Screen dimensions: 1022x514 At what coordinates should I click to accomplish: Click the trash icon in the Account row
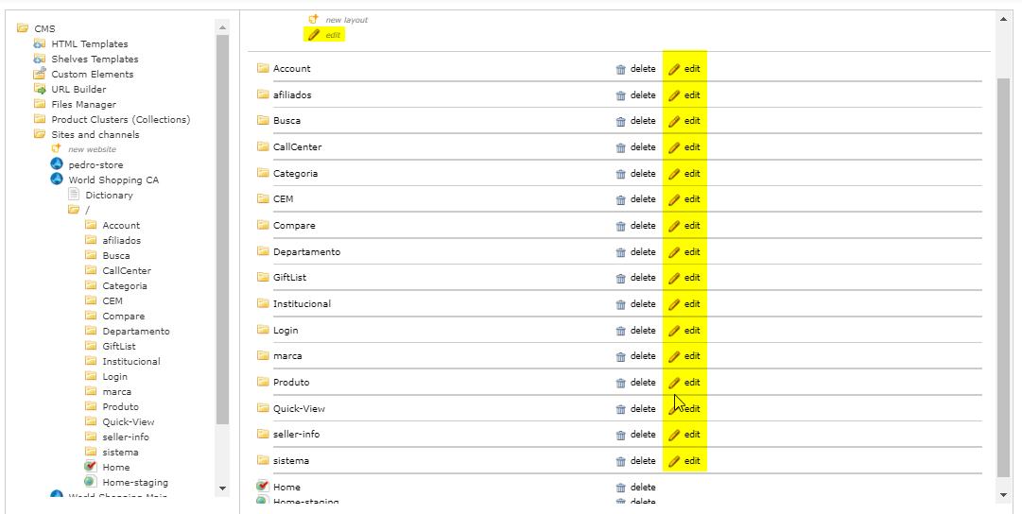click(x=620, y=69)
